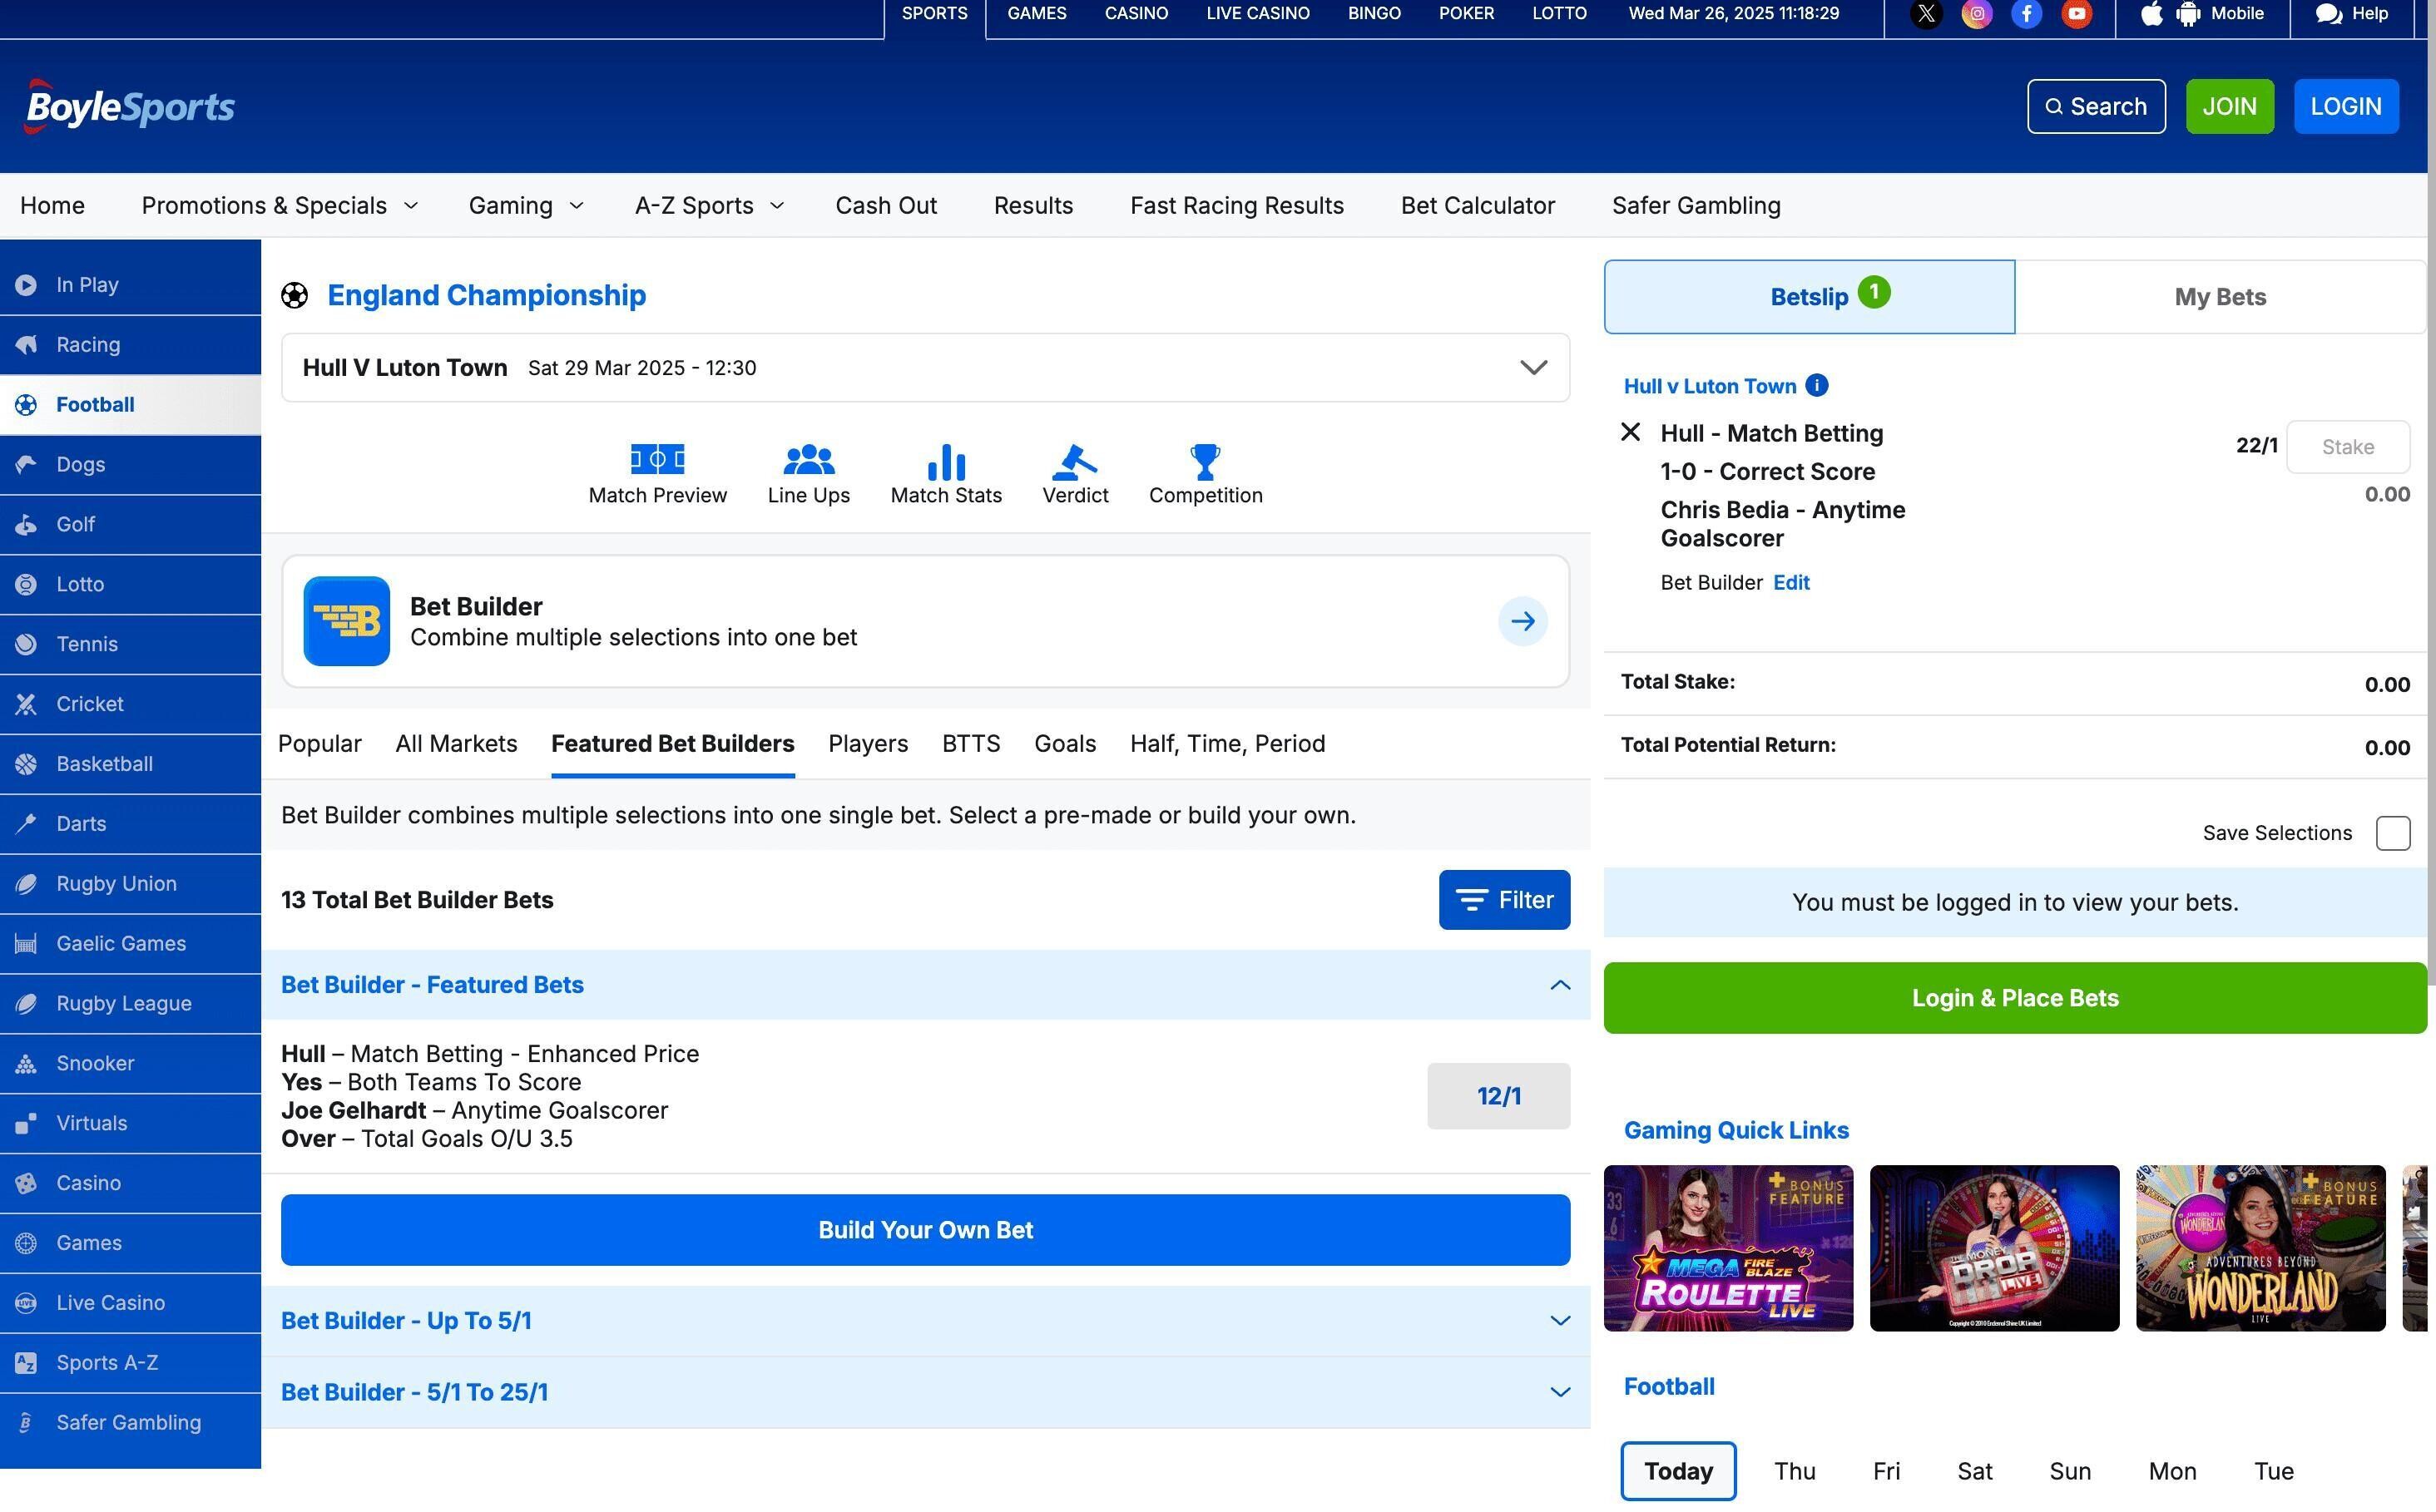
Task: Click the BoyleSports logo
Action: tap(130, 106)
